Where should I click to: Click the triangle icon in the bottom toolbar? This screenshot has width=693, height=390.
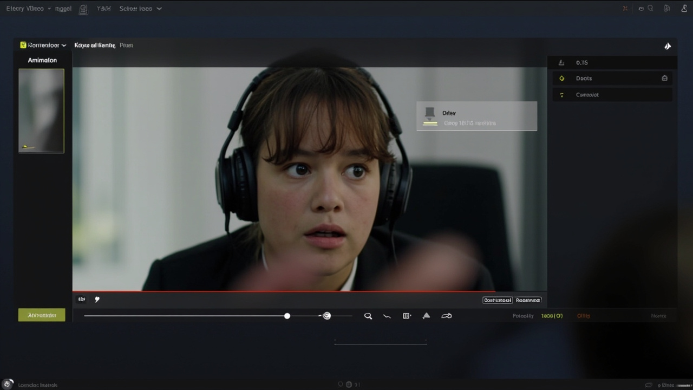(x=426, y=316)
